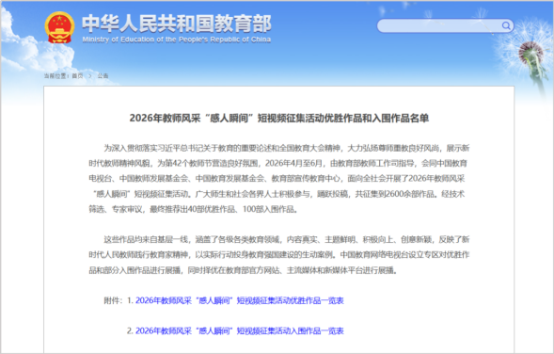The image size is (554, 354).
Task: Click the Ministry of Education English subtitle
Action: click(177, 40)
